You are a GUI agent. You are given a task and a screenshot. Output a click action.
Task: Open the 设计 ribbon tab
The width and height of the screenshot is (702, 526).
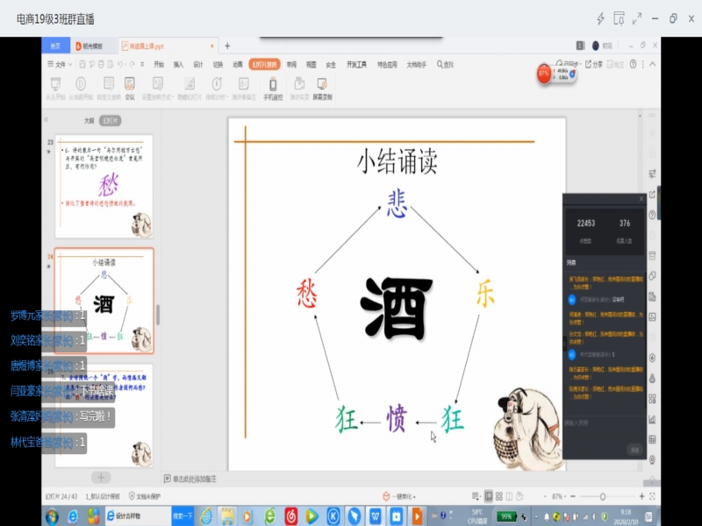coord(198,64)
